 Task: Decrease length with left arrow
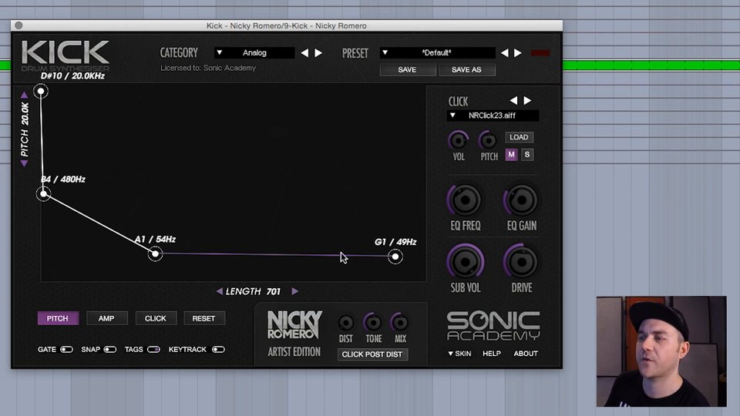(x=220, y=291)
